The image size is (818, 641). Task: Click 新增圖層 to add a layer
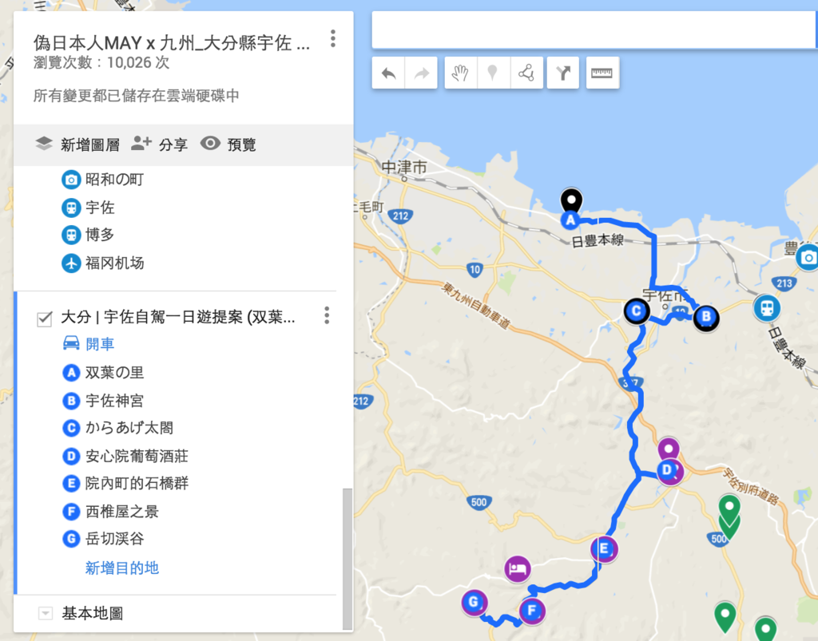coord(77,144)
